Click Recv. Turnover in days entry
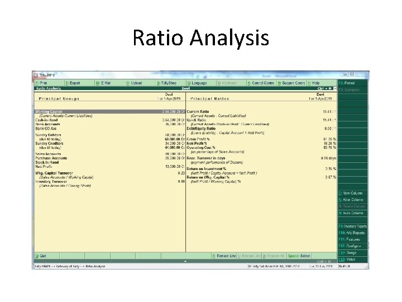Image resolution: width=402 pixels, height=302 pixels. [x=261, y=158]
